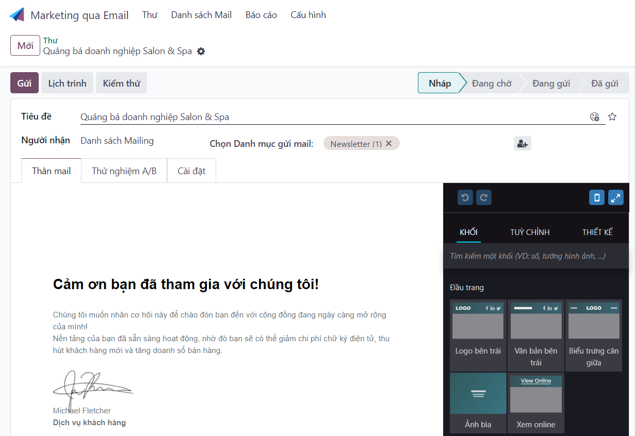635x436 pixels.
Task: Mark mailing as favorite with star icon
Action: coord(612,116)
